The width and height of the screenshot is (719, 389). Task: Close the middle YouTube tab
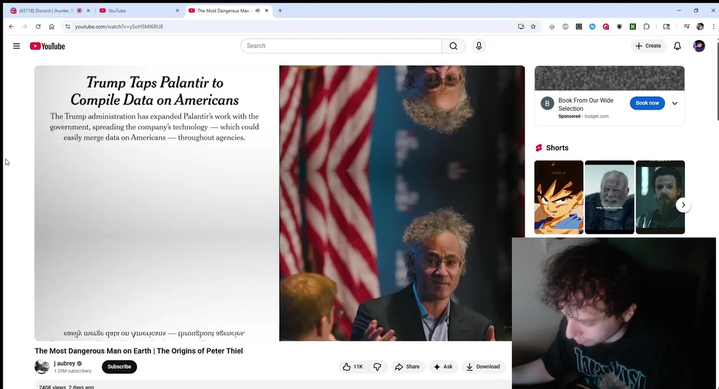click(177, 11)
